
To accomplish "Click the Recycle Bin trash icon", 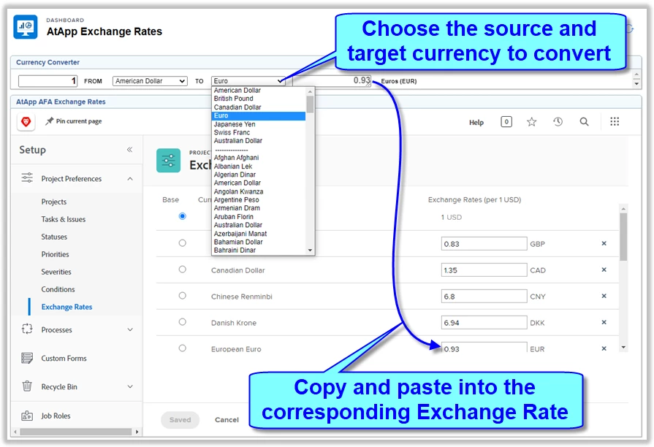I will 27,386.
